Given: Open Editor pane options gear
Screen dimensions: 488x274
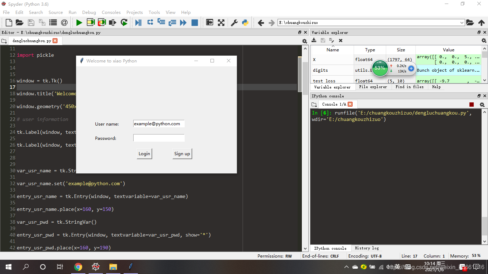Looking at the screenshot, I should (304, 41).
